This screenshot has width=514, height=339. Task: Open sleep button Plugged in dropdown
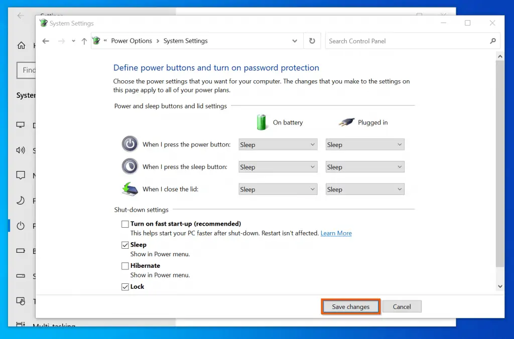364,167
